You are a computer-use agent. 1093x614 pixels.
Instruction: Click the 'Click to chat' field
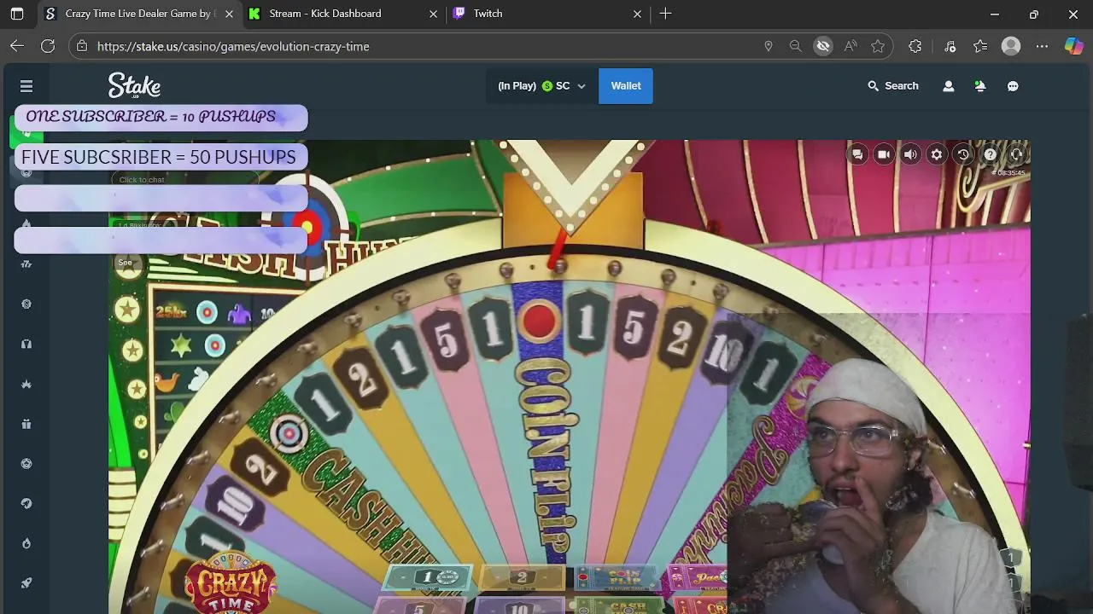click(x=184, y=180)
